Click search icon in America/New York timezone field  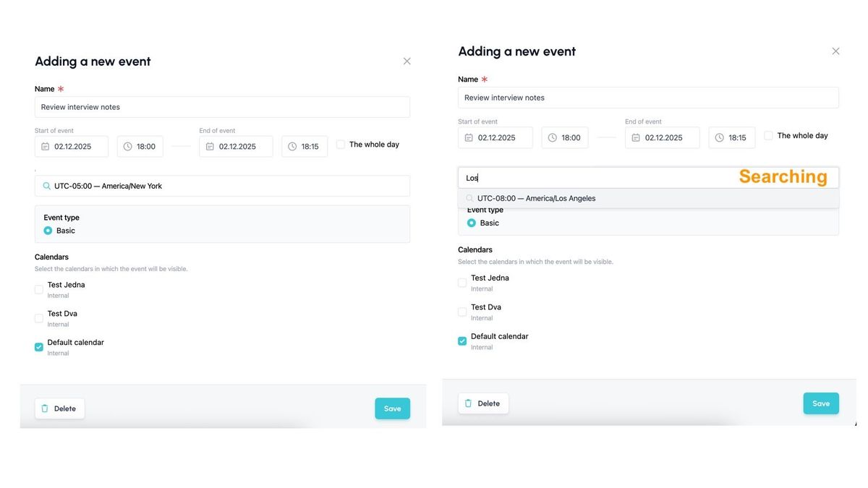[x=47, y=187]
